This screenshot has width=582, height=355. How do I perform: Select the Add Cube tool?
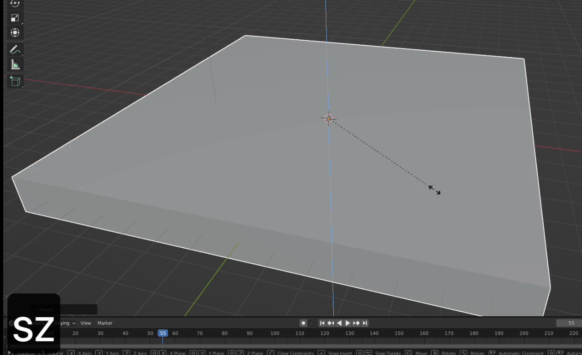pos(15,82)
